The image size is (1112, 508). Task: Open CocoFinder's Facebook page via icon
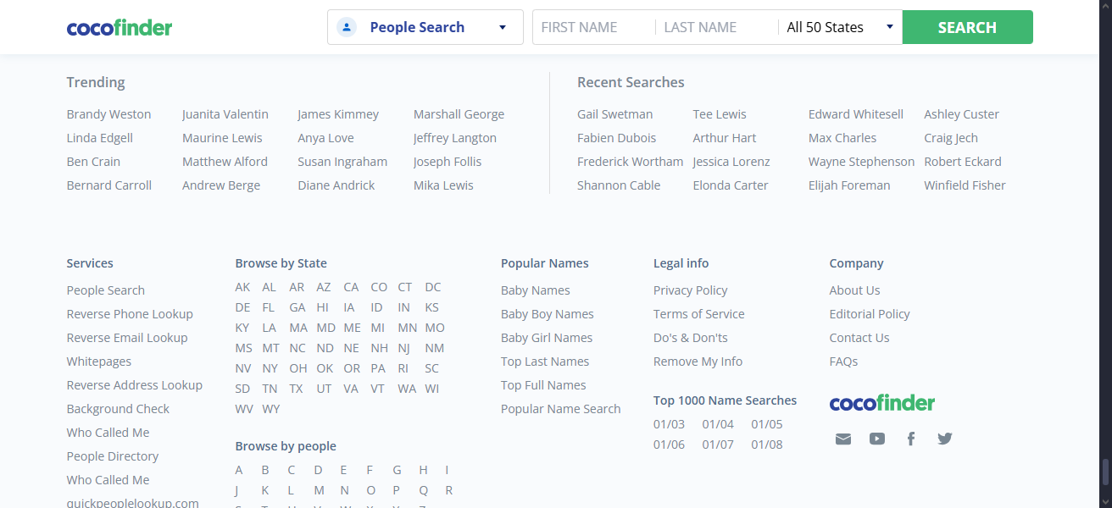click(910, 439)
